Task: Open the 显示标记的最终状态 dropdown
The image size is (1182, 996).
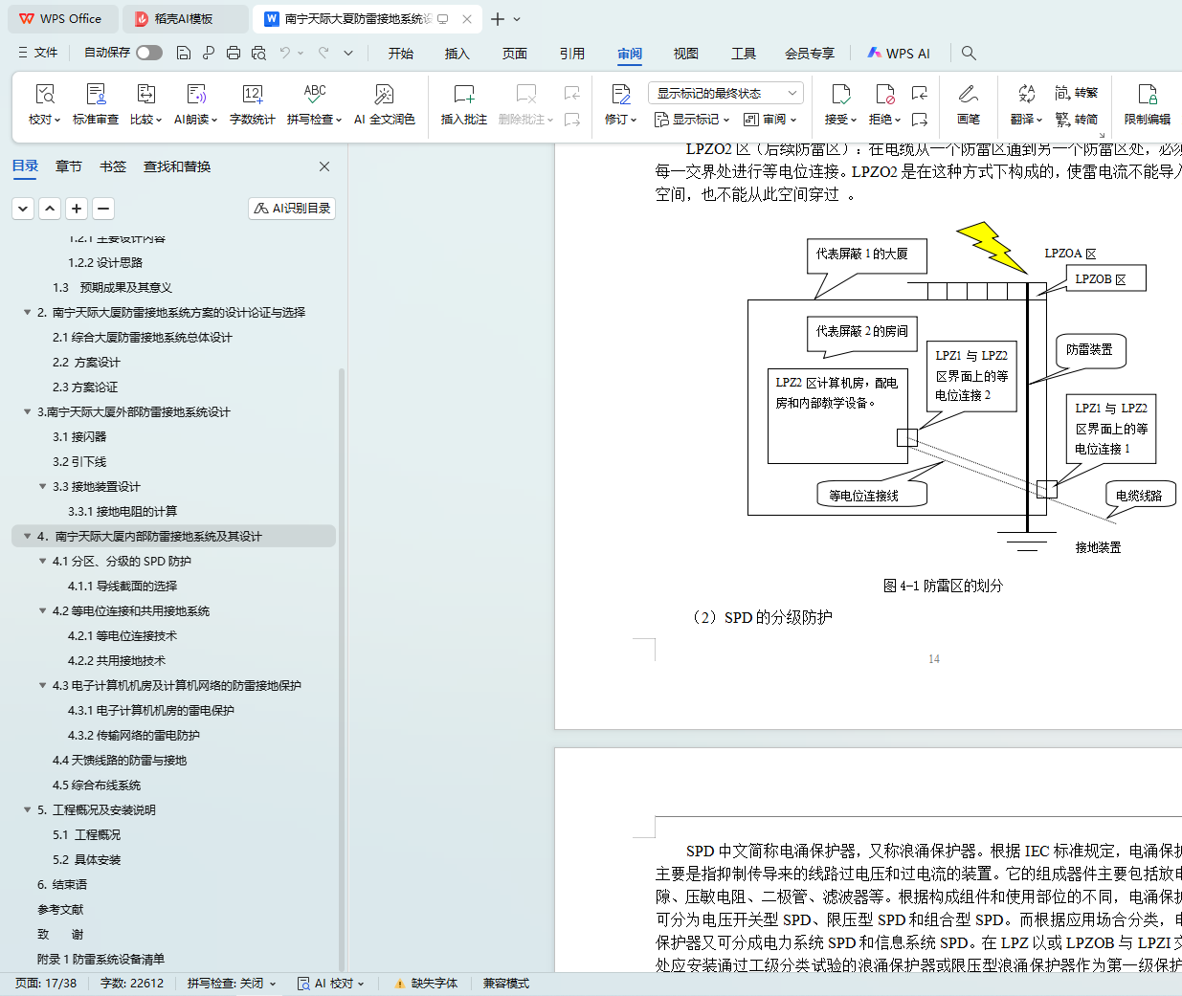Action: click(725, 93)
